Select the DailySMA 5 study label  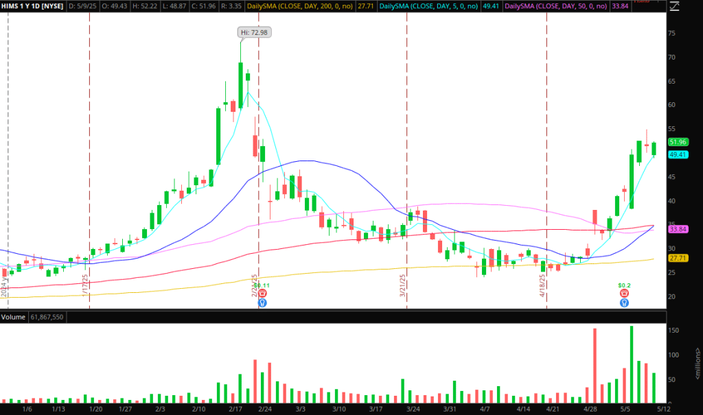[428, 6]
